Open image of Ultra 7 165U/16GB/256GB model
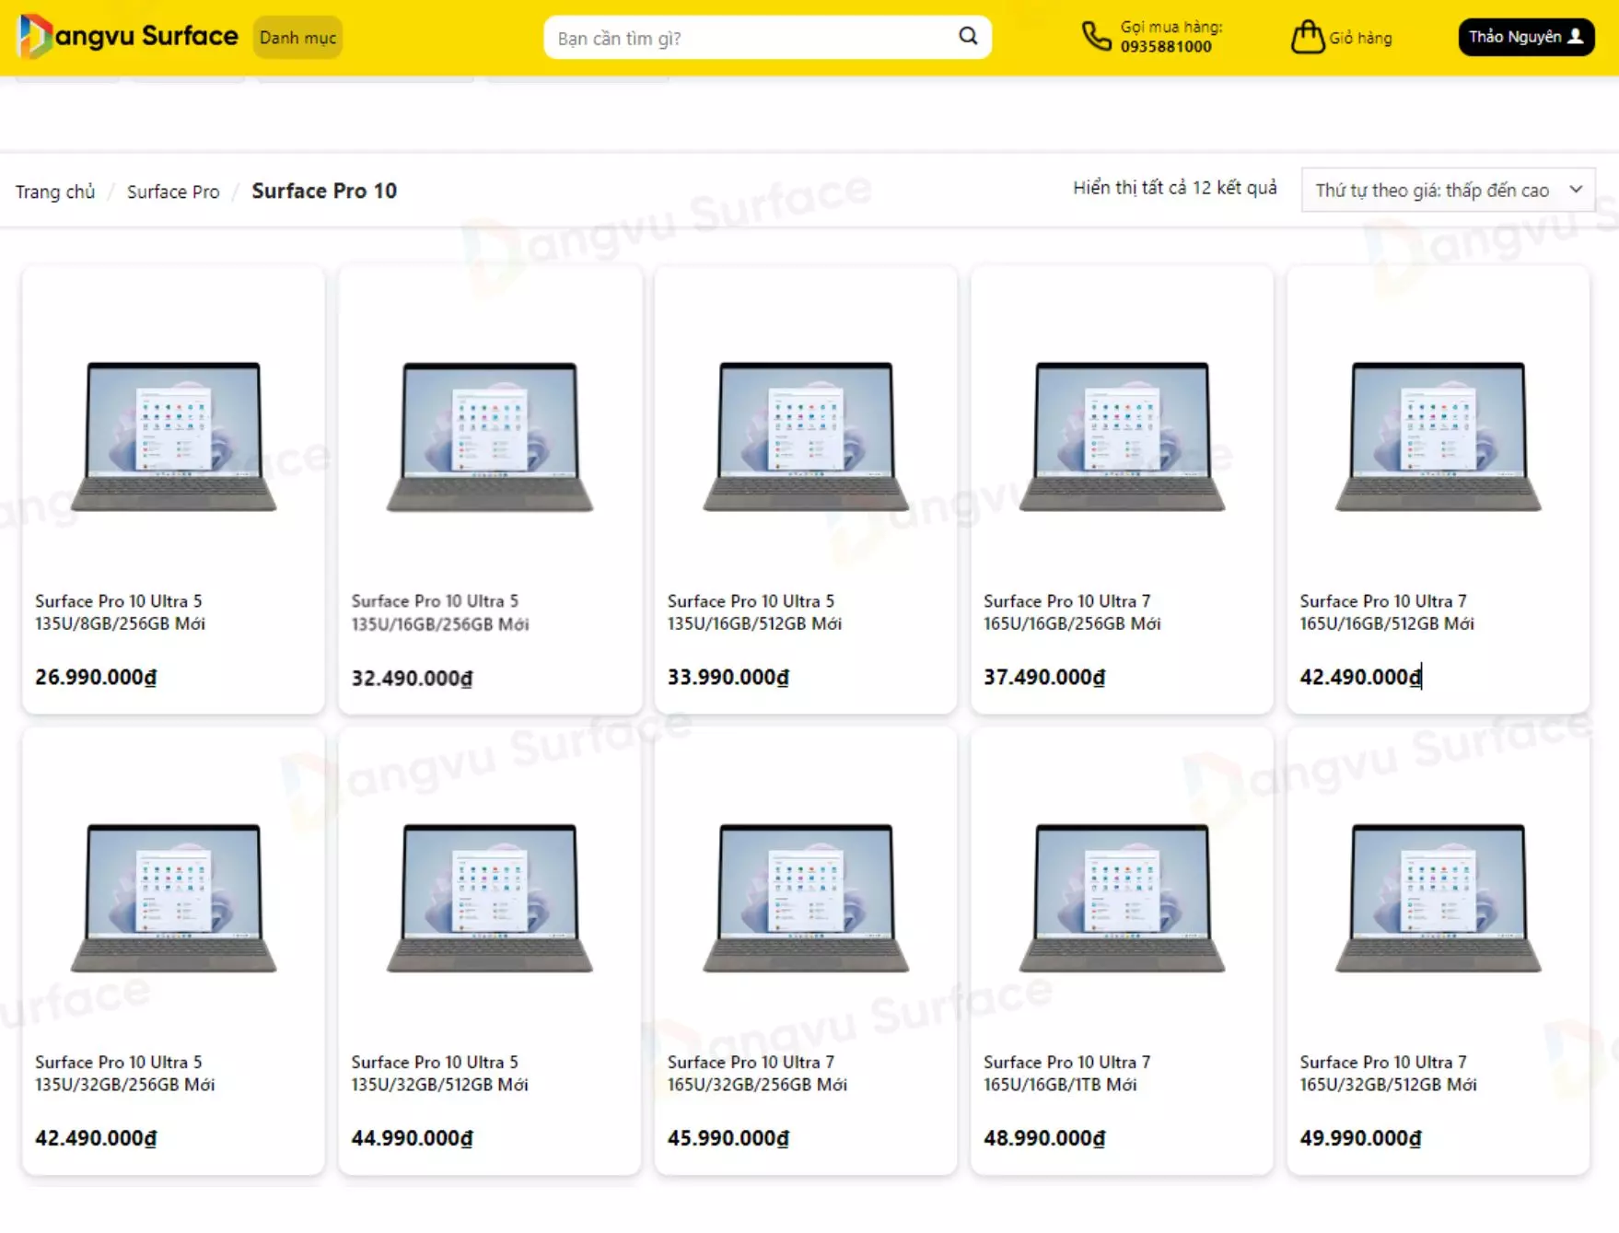Viewport: 1619px width, 1233px height. 1122,436
